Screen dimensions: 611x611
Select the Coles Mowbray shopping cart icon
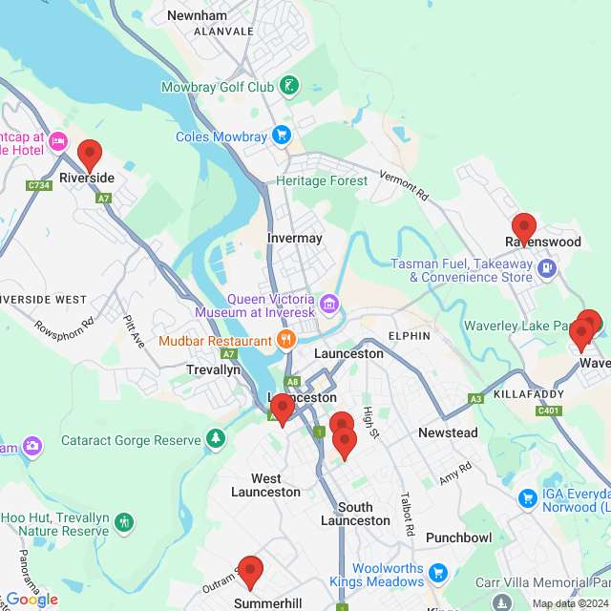(282, 136)
